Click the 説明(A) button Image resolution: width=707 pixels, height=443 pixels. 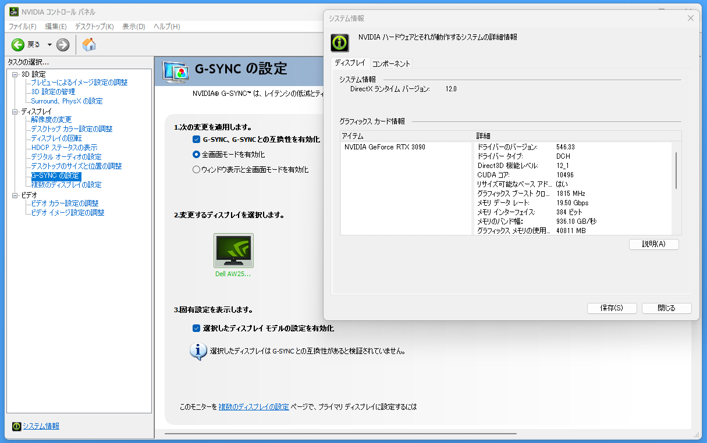654,244
